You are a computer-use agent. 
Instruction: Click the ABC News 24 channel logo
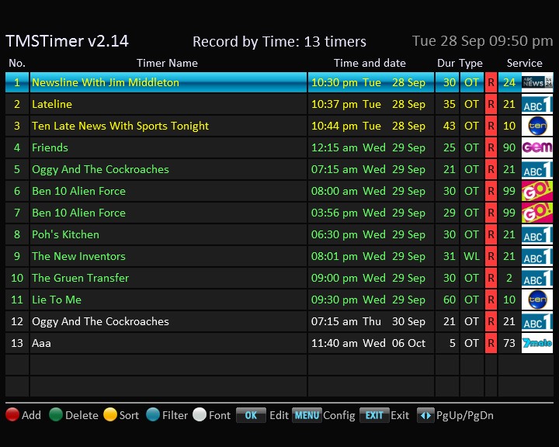pyautogui.click(x=536, y=82)
